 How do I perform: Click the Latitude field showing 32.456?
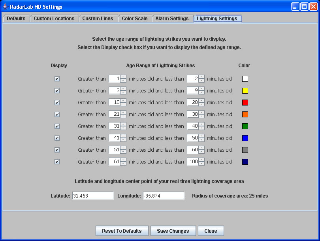pos(93,196)
